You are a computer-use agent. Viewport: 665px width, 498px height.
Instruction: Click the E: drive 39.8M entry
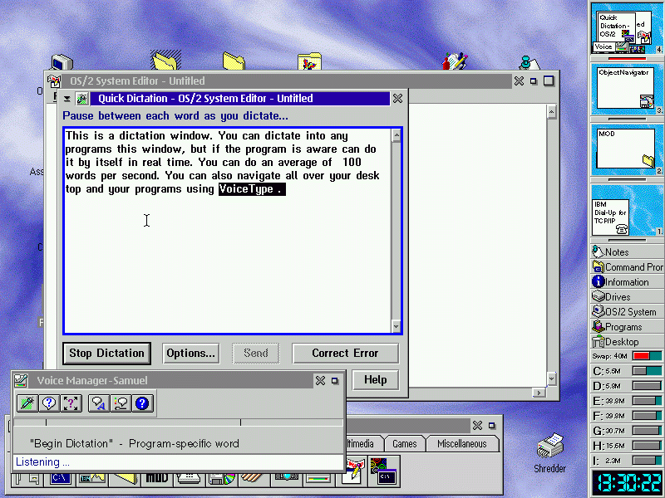627,401
